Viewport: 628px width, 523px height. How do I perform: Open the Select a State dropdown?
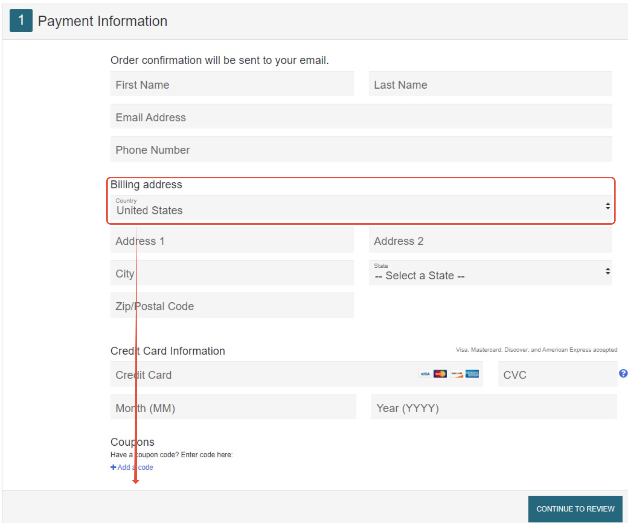(x=490, y=273)
